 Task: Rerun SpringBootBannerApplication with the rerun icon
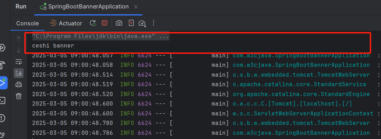pyautogui.click(x=93, y=23)
